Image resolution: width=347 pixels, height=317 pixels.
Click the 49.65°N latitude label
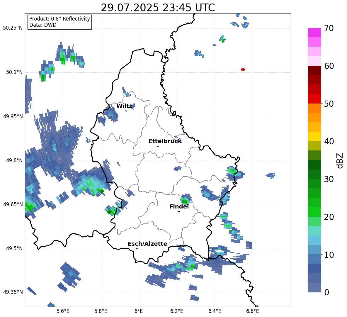13,204
